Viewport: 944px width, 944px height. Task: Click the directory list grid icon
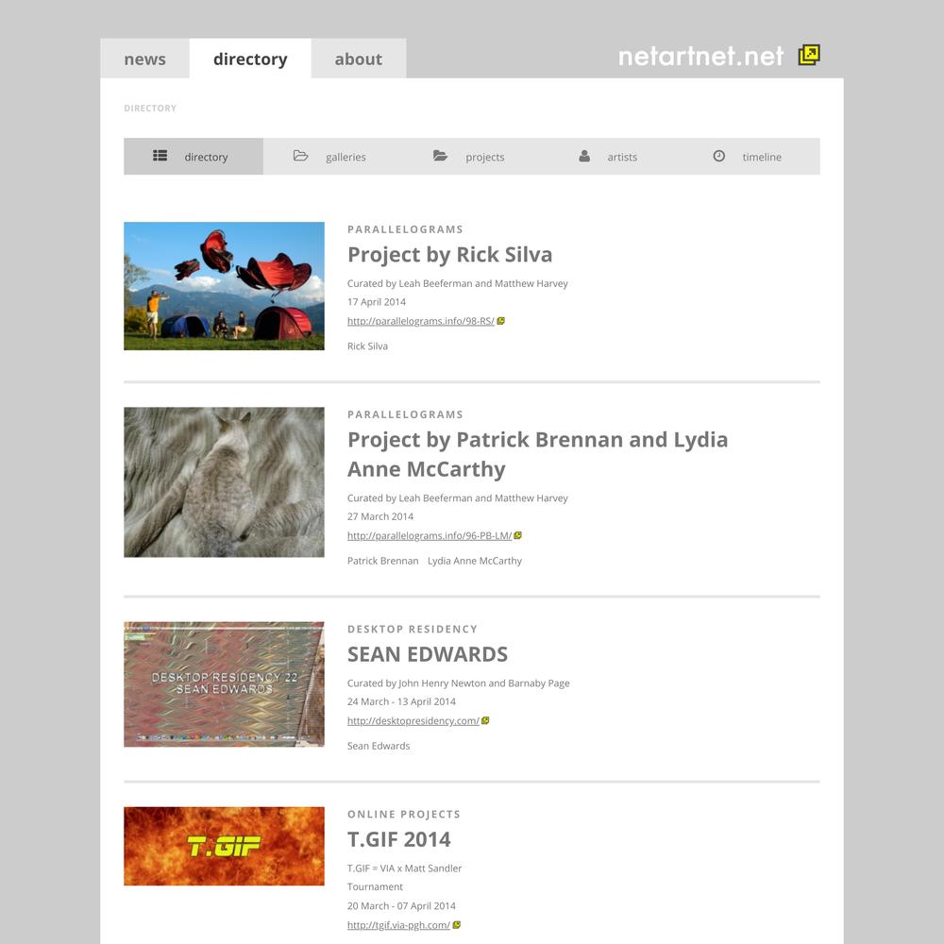[160, 156]
